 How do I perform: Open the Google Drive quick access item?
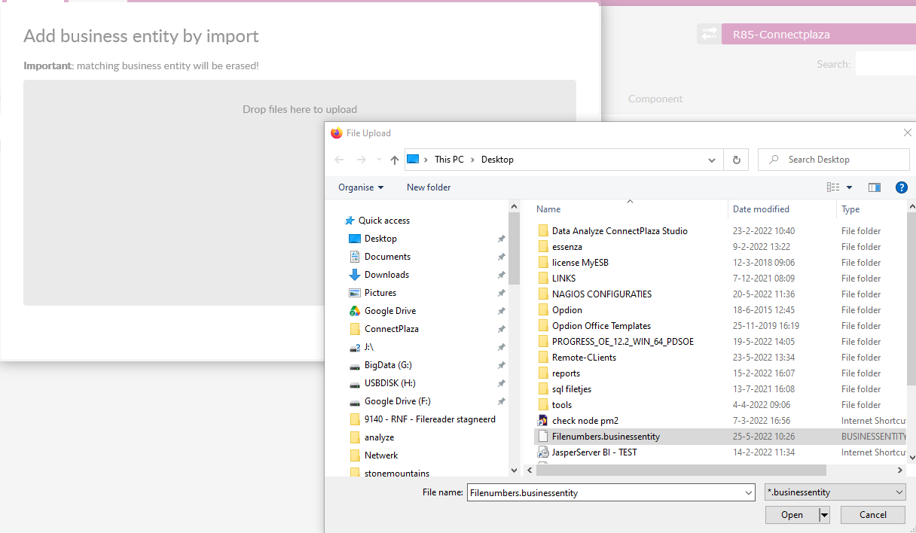pos(389,311)
